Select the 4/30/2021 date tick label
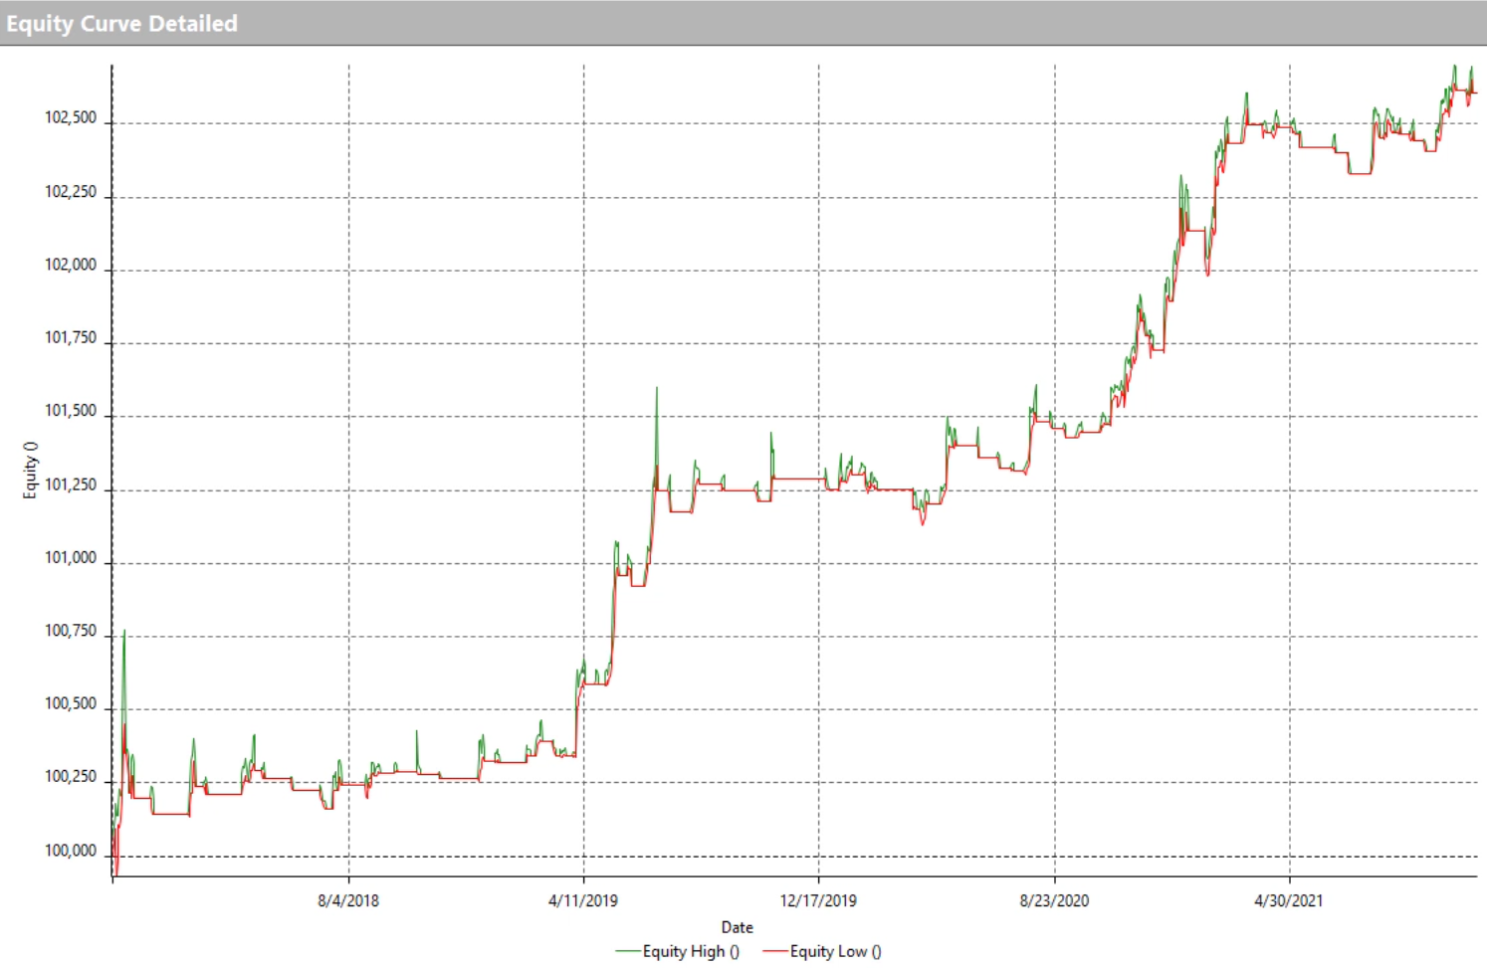Screen dimensions: 1487x968 (1289, 900)
